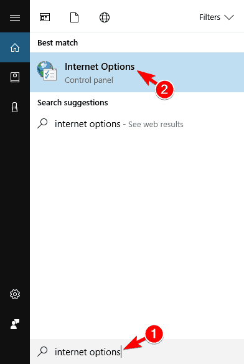Open the Home tab in sidebar

(15, 47)
